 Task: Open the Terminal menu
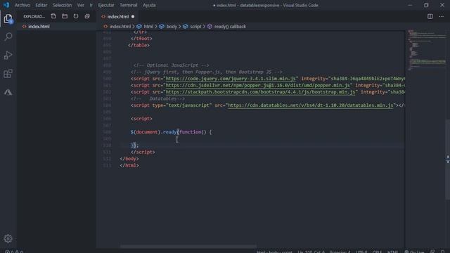128,5
